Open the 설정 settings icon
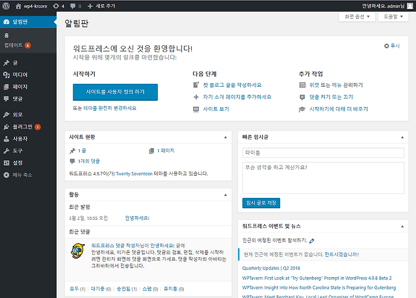 [x=6, y=163]
